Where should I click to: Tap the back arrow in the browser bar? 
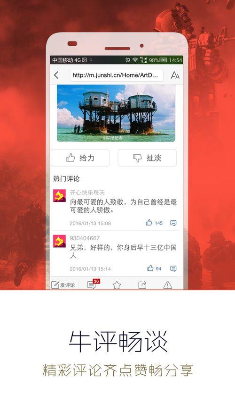[56, 75]
